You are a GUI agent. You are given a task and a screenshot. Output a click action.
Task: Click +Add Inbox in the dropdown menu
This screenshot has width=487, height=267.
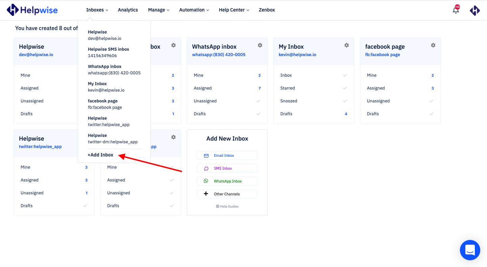pos(100,155)
